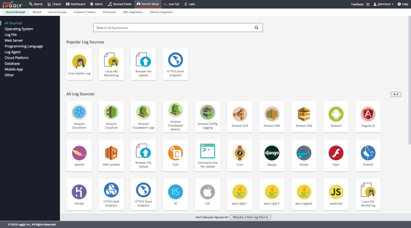Select Command Line File Upload source
Screen dimensions: 411x228
tap(208, 155)
